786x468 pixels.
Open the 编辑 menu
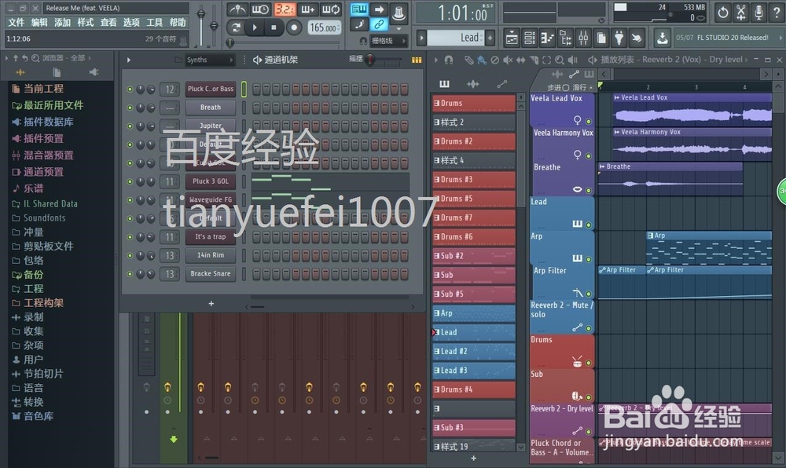[39, 23]
